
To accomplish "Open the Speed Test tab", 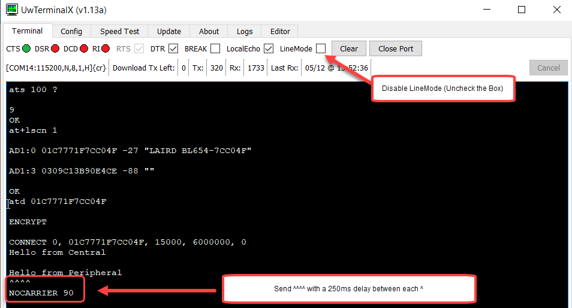I will (x=119, y=32).
